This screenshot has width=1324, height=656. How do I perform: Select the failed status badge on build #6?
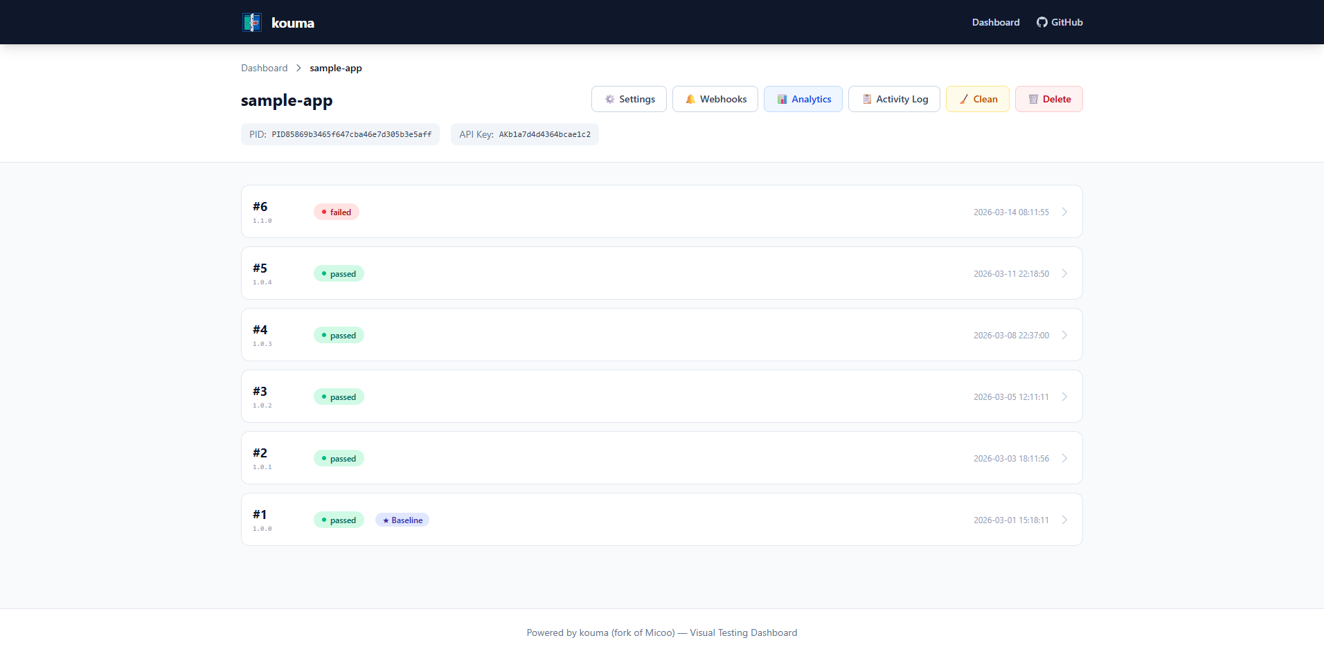pyautogui.click(x=337, y=212)
